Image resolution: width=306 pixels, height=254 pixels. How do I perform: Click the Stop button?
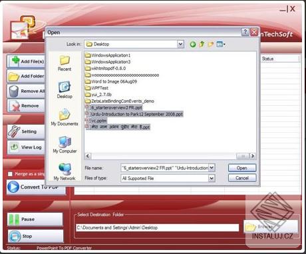(35, 236)
